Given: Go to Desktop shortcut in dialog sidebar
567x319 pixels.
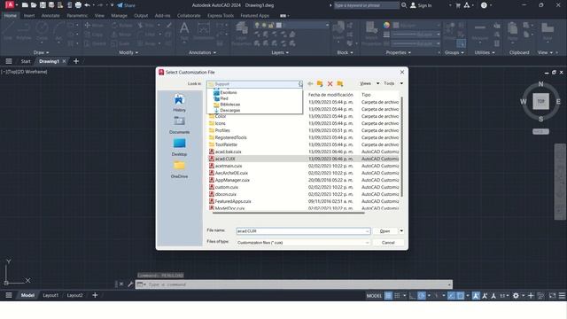Looking at the screenshot, I should (x=179, y=147).
